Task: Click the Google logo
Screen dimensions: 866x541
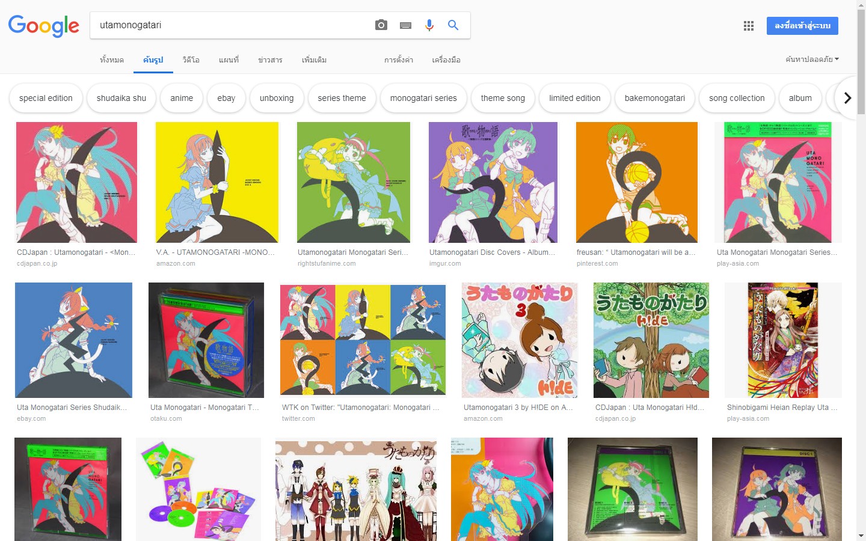Action: pyautogui.click(x=43, y=26)
